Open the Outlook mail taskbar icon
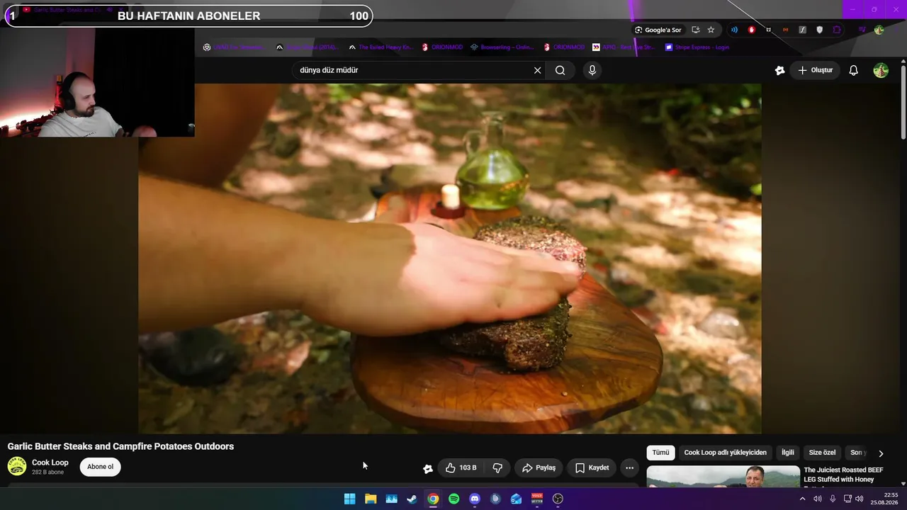This screenshot has height=510, width=907. [516, 499]
